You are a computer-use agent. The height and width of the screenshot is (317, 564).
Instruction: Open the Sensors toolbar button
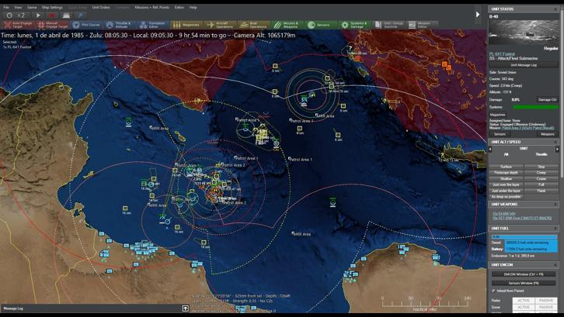(x=319, y=25)
